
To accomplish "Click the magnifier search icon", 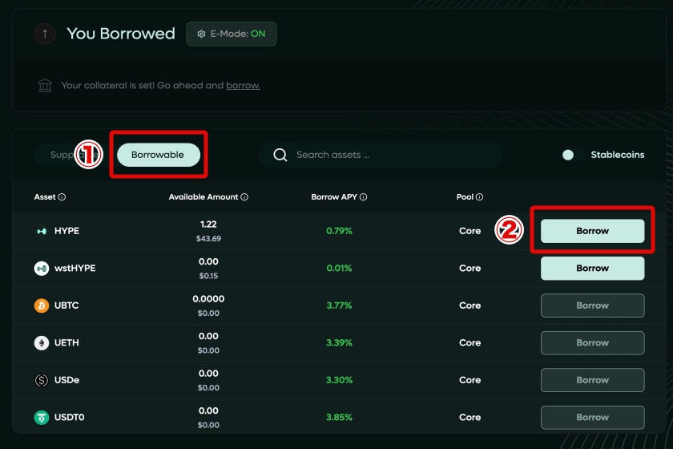I will click(280, 155).
